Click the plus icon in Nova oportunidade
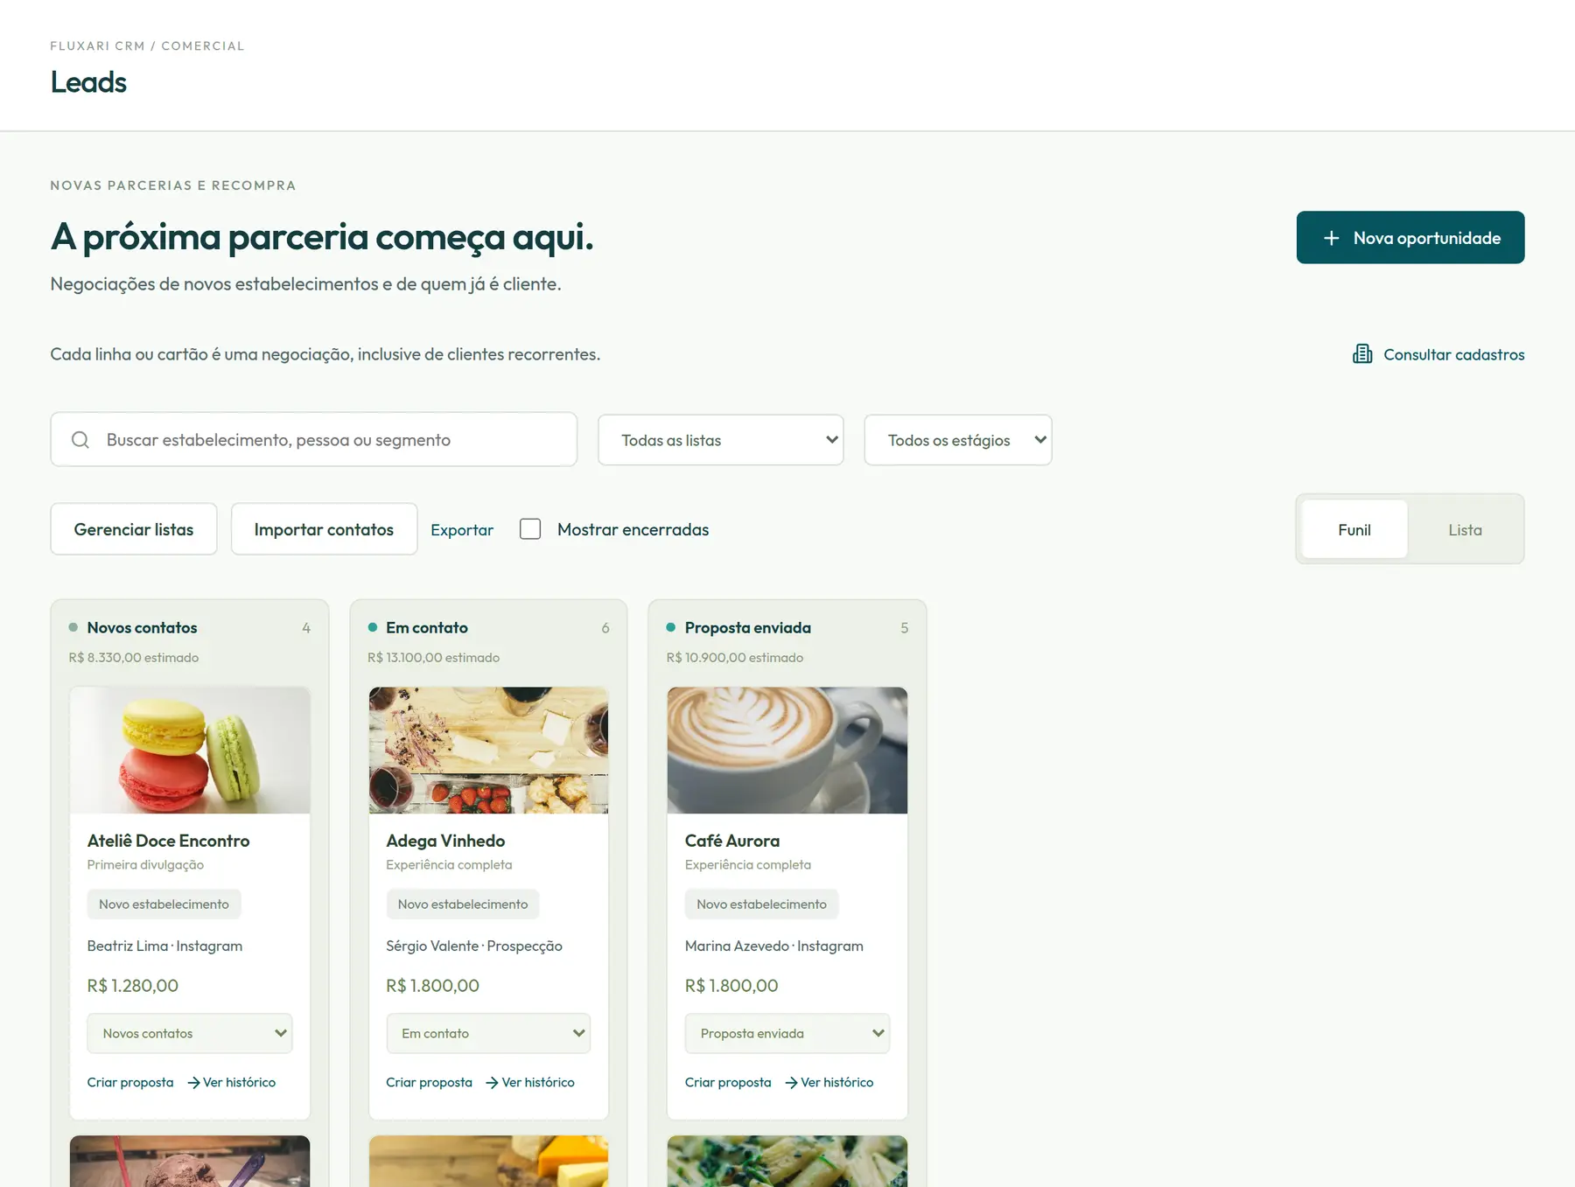The width and height of the screenshot is (1575, 1187). coord(1331,238)
